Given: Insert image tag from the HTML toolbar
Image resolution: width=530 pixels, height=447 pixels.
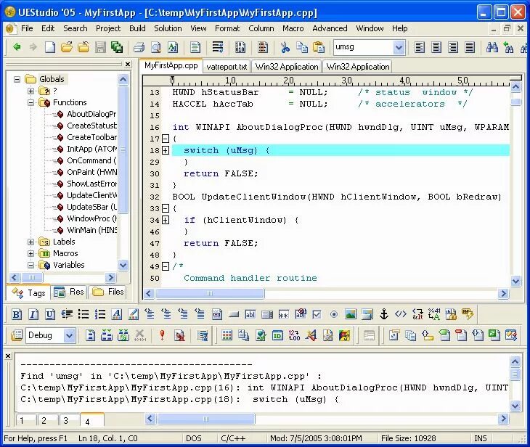Looking at the screenshot, I should (351, 314).
